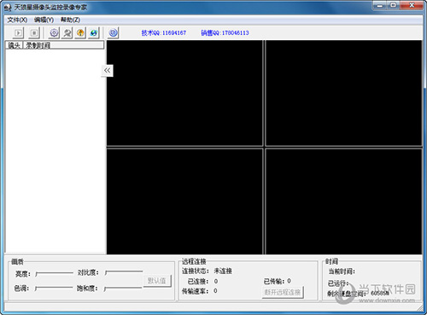The height and width of the screenshot is (315, 427).
Task: Click the 饱和度 saturation slider
Action: tap(123, 289)
